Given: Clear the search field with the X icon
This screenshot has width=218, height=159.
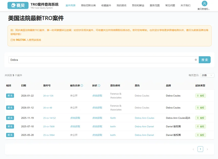Looking at the screenshot, I should [x=196, y=60].
